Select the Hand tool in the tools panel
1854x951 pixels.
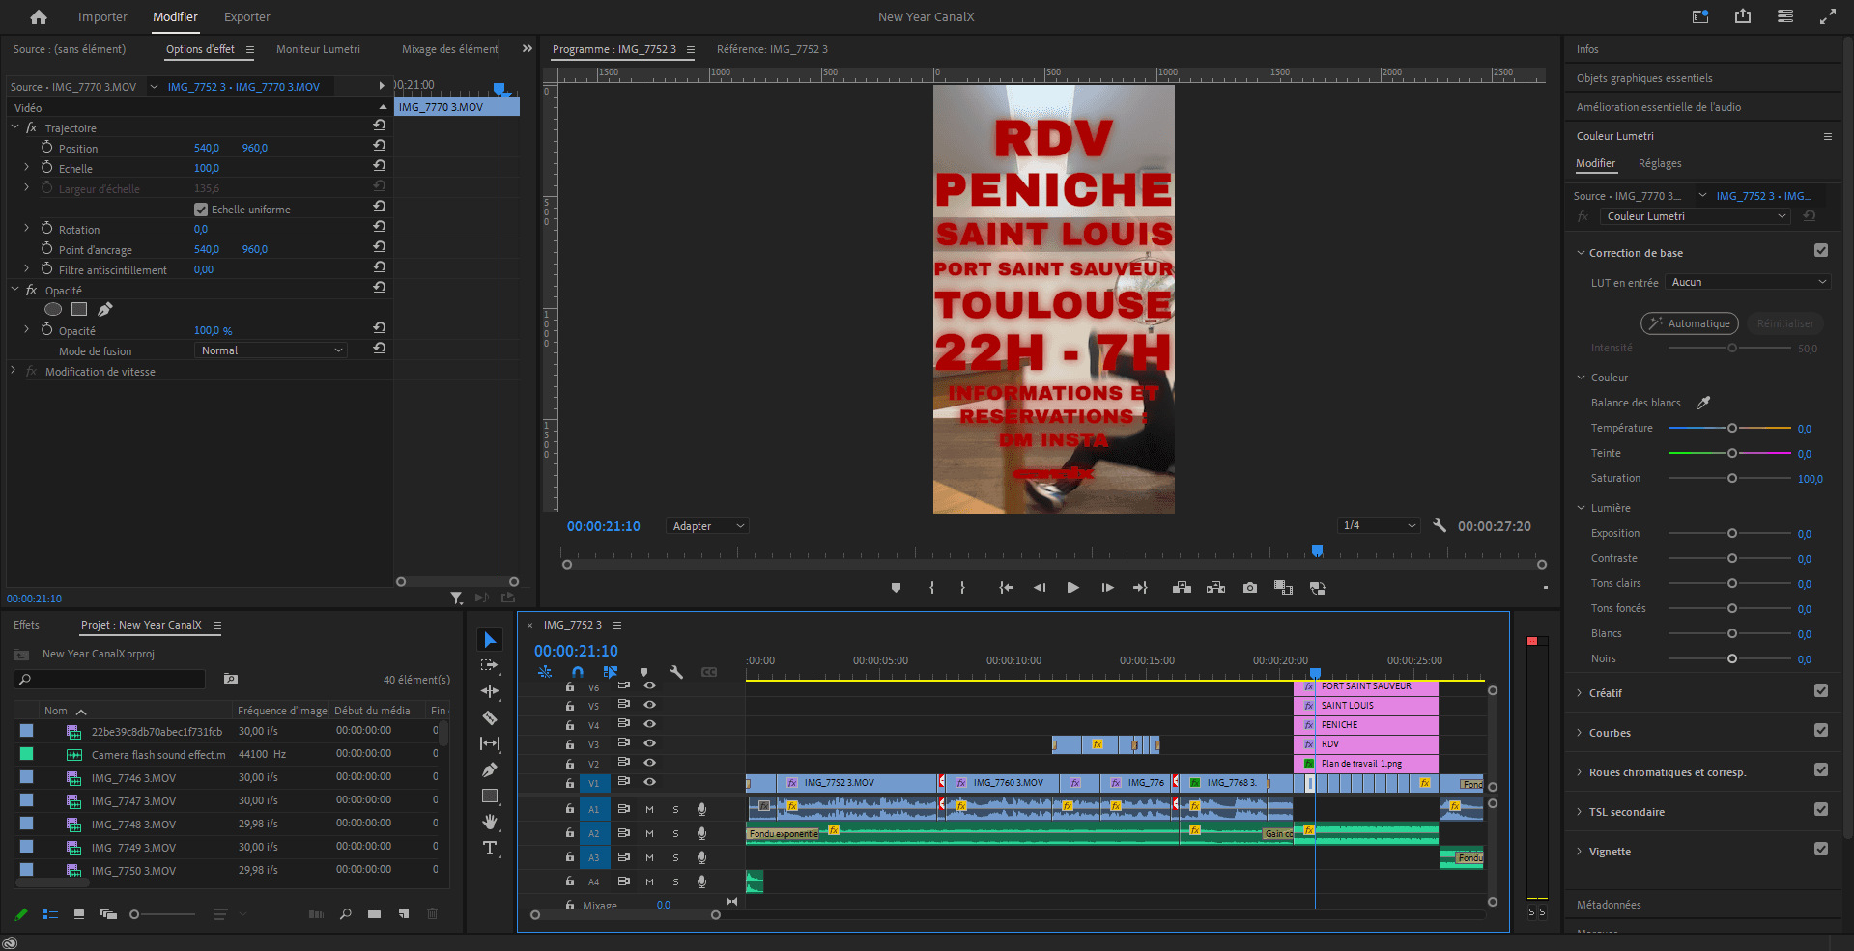pos(490,822)
